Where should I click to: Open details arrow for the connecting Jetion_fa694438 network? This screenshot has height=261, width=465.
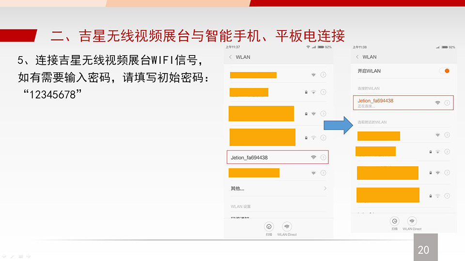click(x=447, y=102)
